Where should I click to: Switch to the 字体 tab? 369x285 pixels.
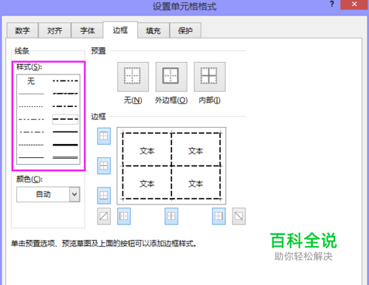tap(87, 30)
